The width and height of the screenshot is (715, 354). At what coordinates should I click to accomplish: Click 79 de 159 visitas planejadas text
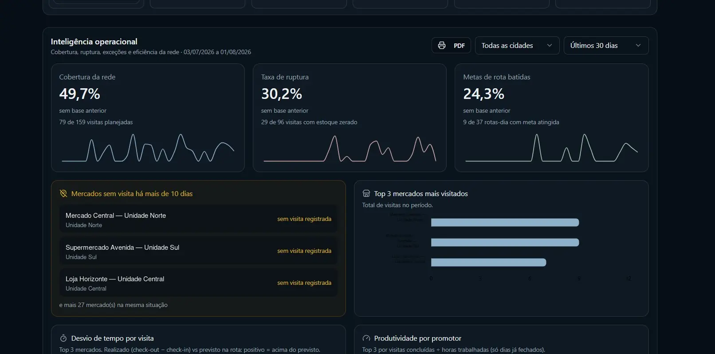96,122
